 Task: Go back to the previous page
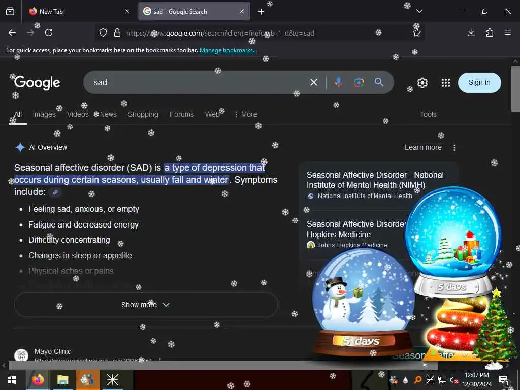(12, 32)
